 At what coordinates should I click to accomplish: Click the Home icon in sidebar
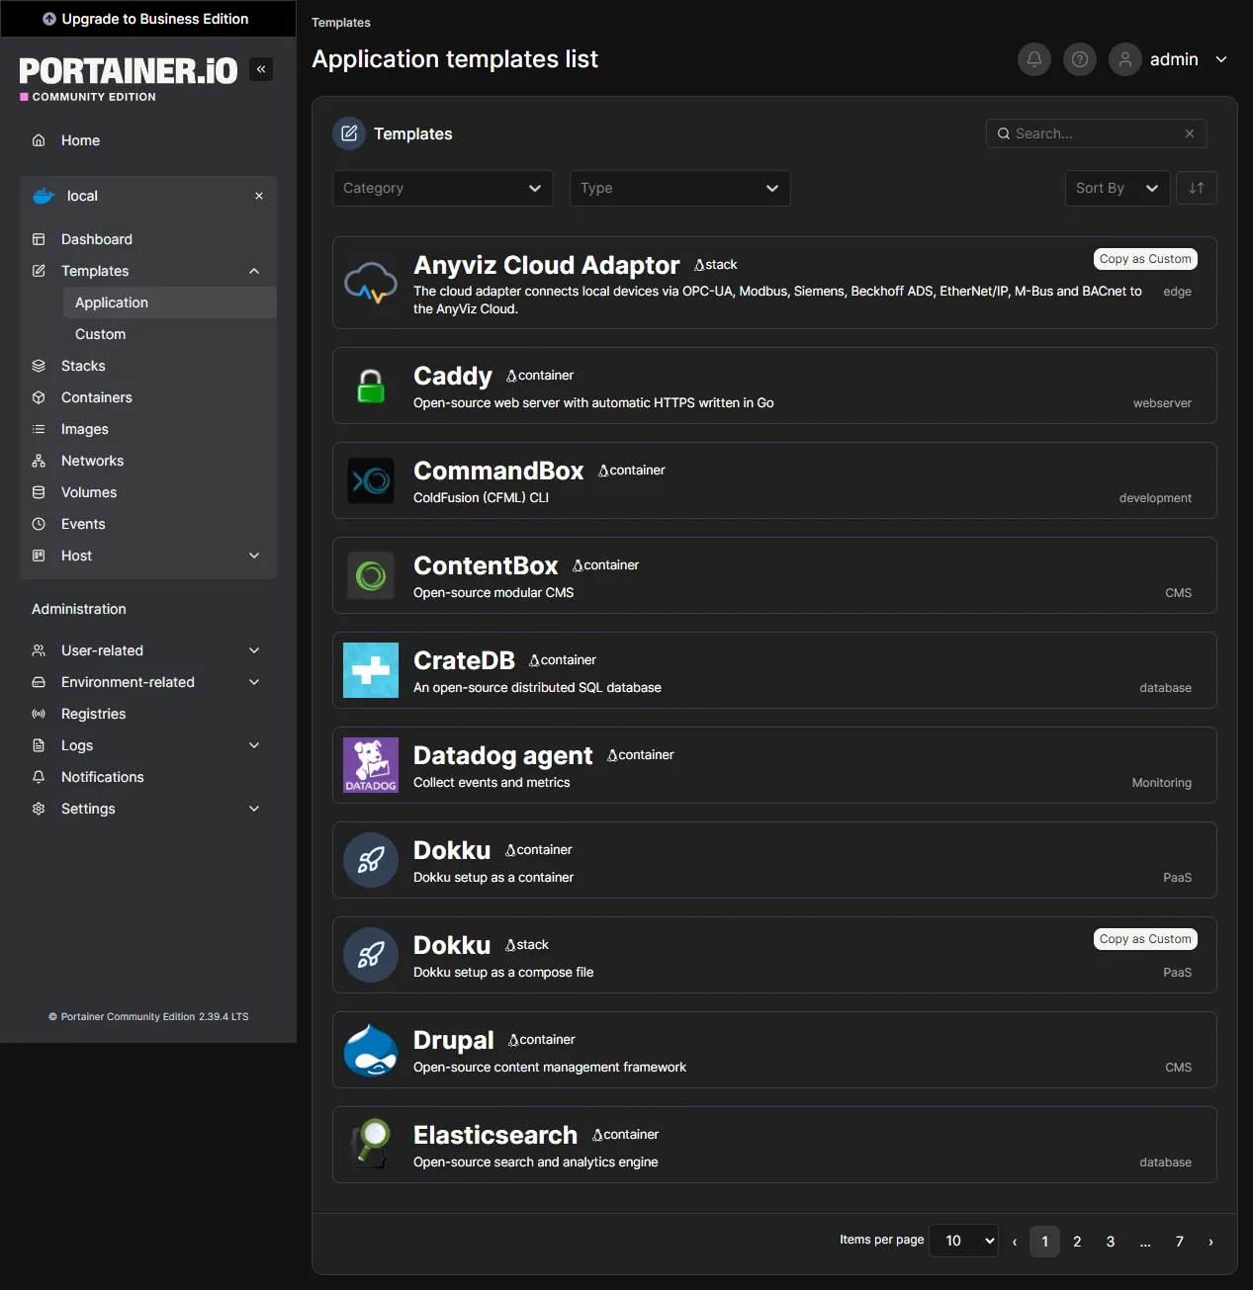[x=39, y=140]
